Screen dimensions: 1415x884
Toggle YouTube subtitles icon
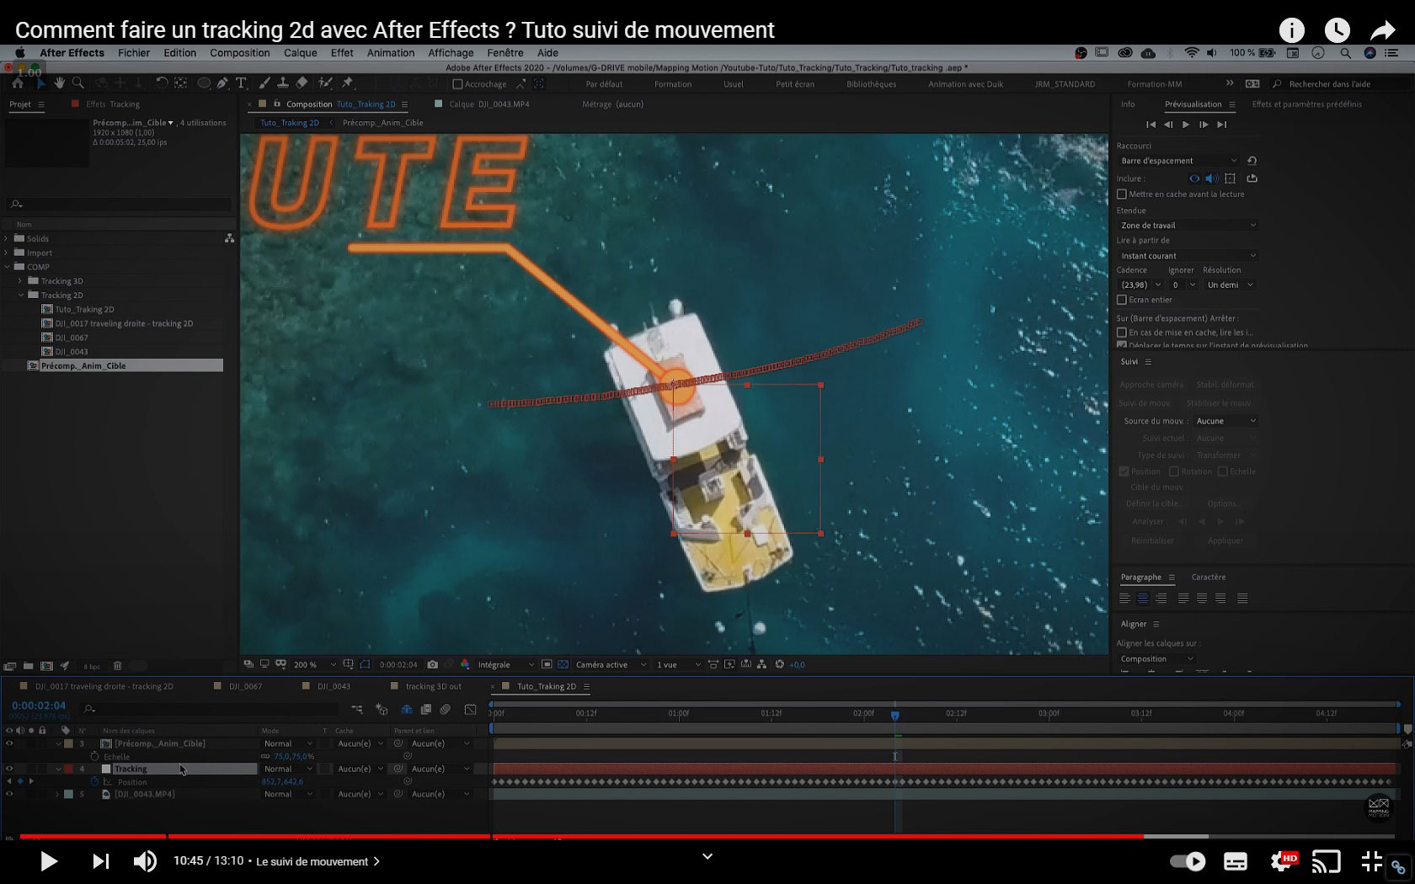point(1236,861)
